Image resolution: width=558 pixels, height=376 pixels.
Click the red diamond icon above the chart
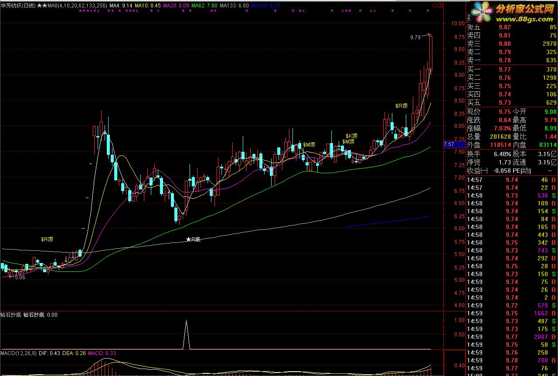click(x=434, y=5)
